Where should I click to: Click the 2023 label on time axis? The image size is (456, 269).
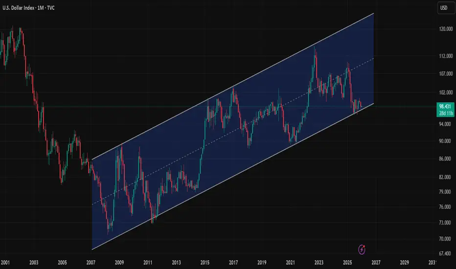click(x=319, y=263)
